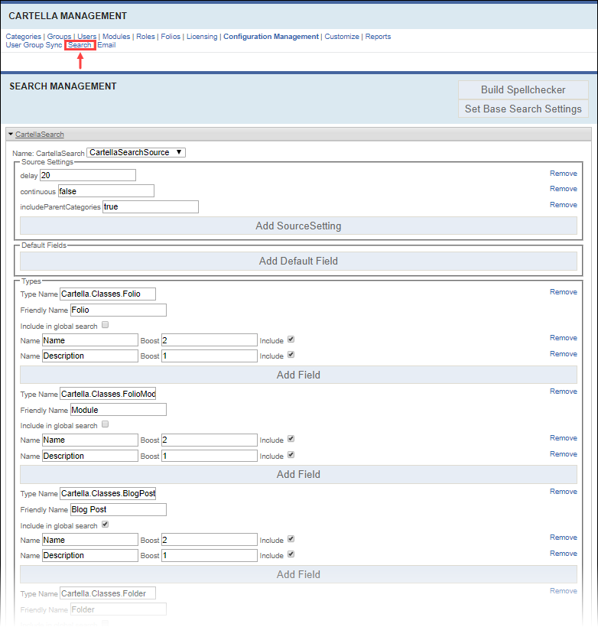This screenshot has width=598, height=627.
Task: Open Configuration Management
Action: 271,37
